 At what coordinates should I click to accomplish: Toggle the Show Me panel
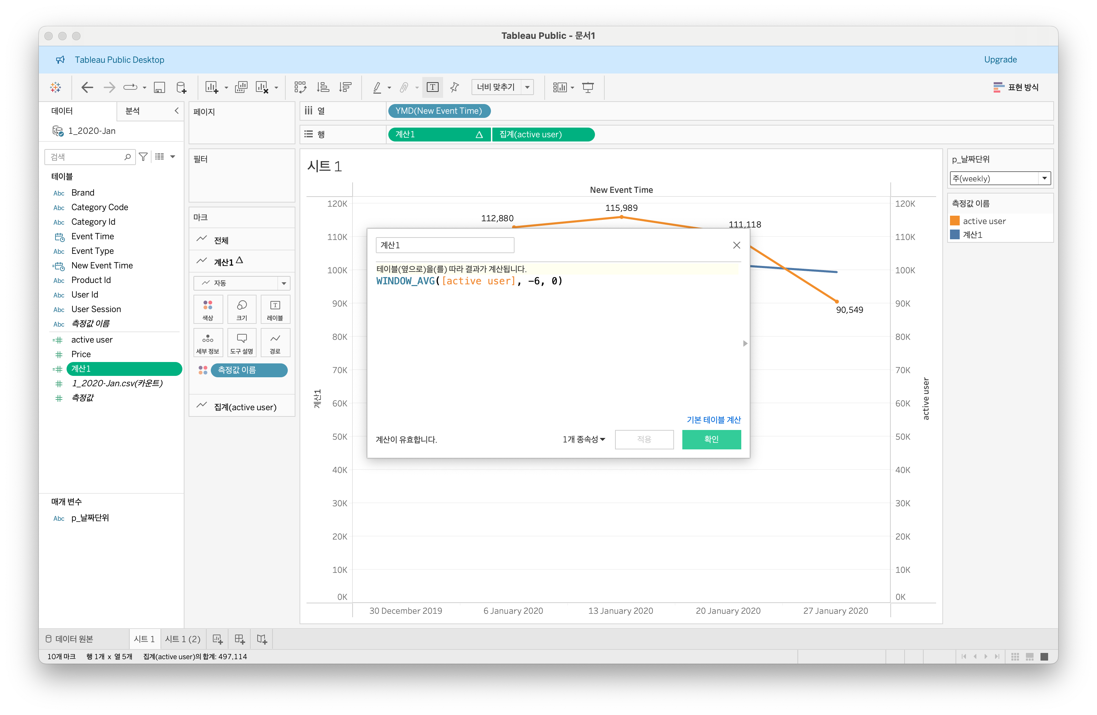coord(1016,87)
